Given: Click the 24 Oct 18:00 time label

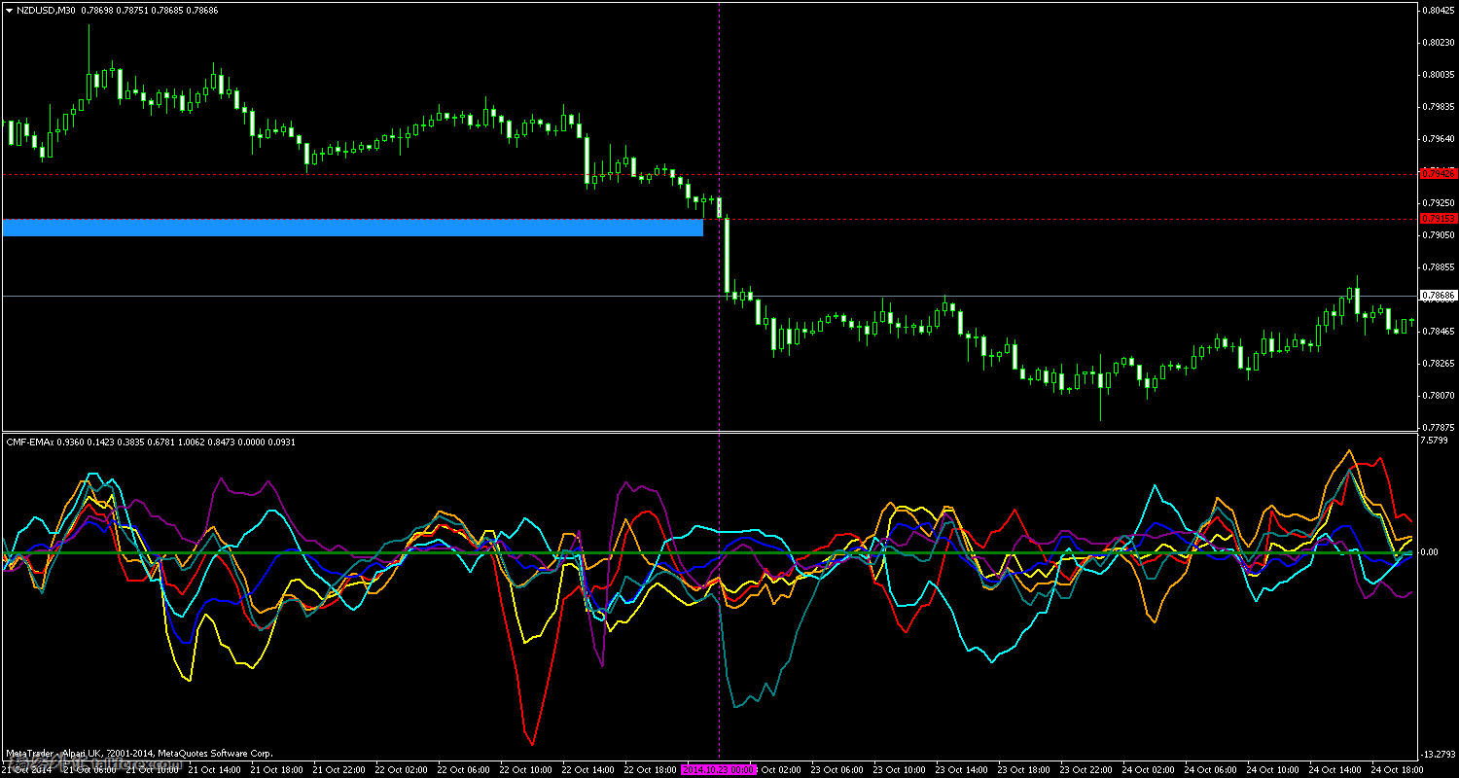Looking at the screenshot, I should pyautogui.click(x=1398, y=769).
